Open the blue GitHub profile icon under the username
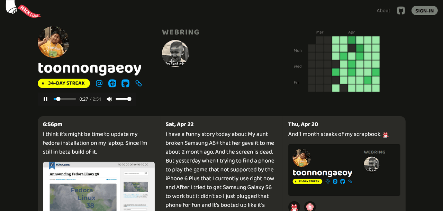 coord(125,83)
